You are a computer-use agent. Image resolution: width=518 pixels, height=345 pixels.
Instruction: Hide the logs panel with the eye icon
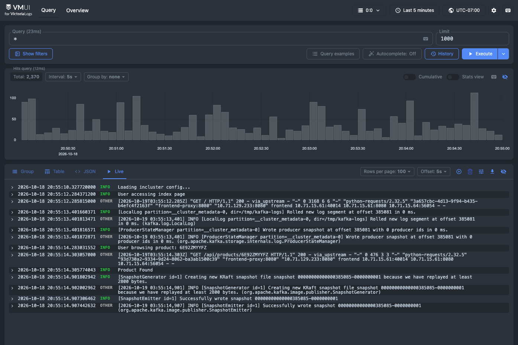pos(504,172)
